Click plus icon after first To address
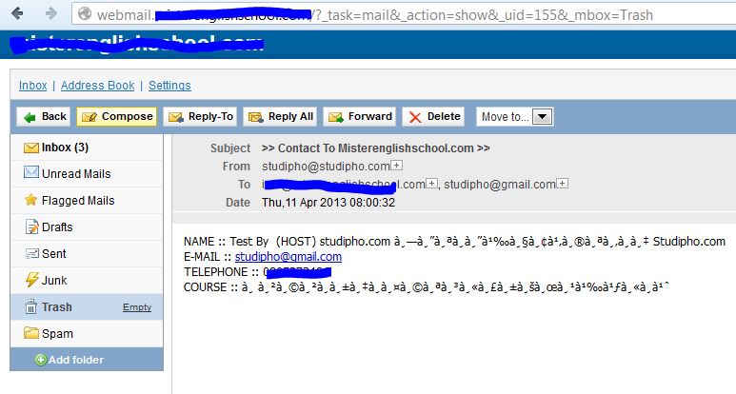 [431, 183]
